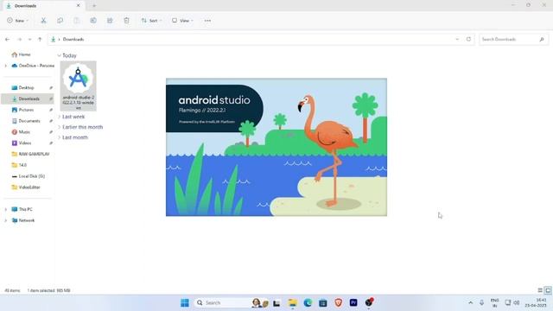Launch Brave browser from taskbar
Image resolution: width=553 pixels, height=311 pixels.
[338, 303]
